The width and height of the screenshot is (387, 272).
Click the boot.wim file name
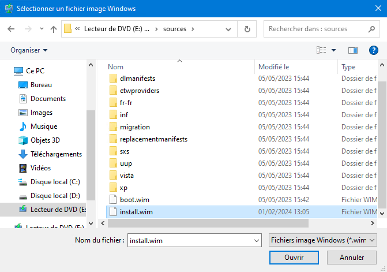pos(134,200)
